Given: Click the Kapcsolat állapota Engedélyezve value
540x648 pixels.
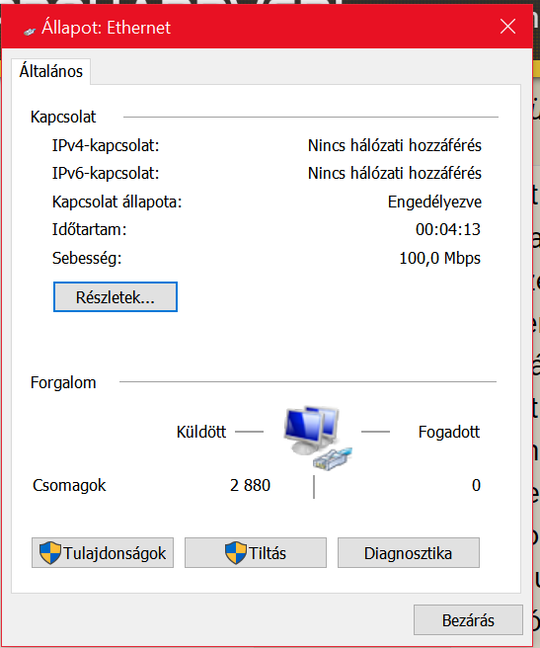Looking at the screenshot, I should tap(434, 202).
